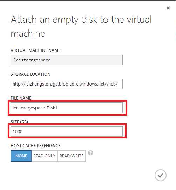Screen dimensions: 176x190
Task: Click the disabled virtual machine name box
Action: point(67,60)
